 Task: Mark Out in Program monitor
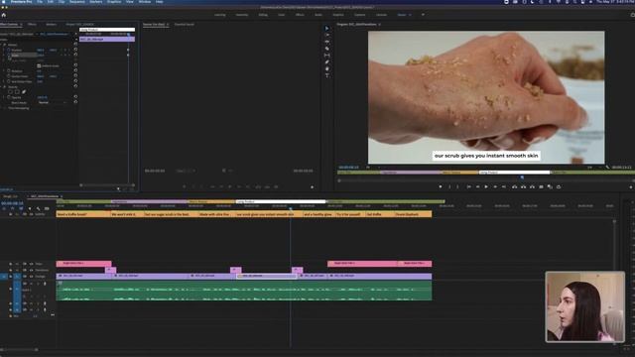click(457, 187)
